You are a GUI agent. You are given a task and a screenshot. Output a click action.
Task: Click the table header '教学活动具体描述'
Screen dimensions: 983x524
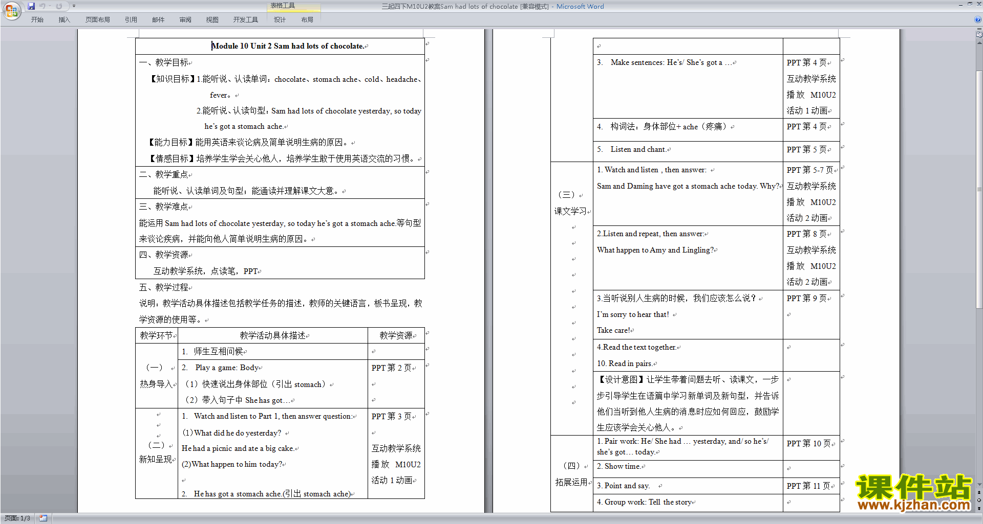point(273,335)
